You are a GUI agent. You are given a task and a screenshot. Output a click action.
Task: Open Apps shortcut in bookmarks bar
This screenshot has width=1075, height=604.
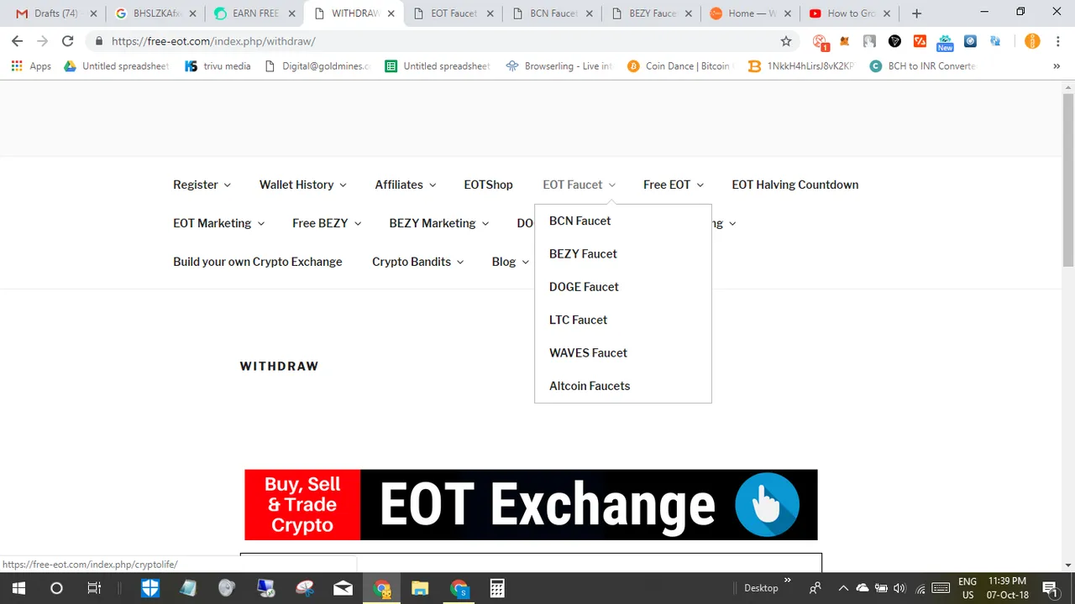32,66
